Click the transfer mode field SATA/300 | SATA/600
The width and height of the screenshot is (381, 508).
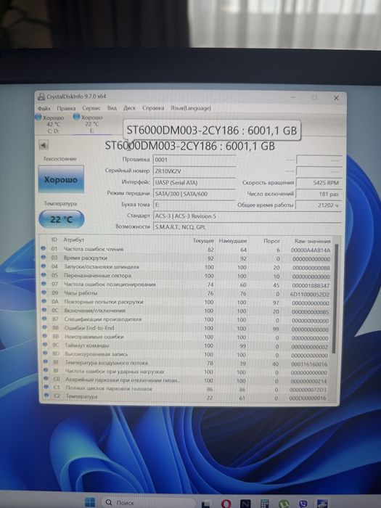coord(194,194)
